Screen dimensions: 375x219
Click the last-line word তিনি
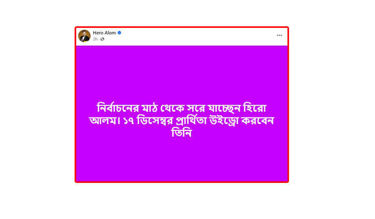click(182, 133)
